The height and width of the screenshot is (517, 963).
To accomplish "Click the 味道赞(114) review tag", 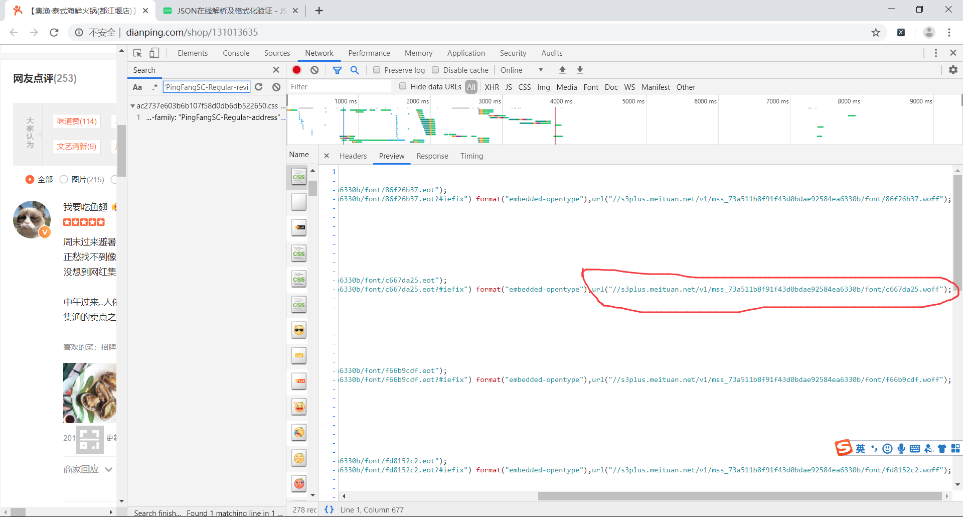I will pyautogui.click(x=77, y=121).
